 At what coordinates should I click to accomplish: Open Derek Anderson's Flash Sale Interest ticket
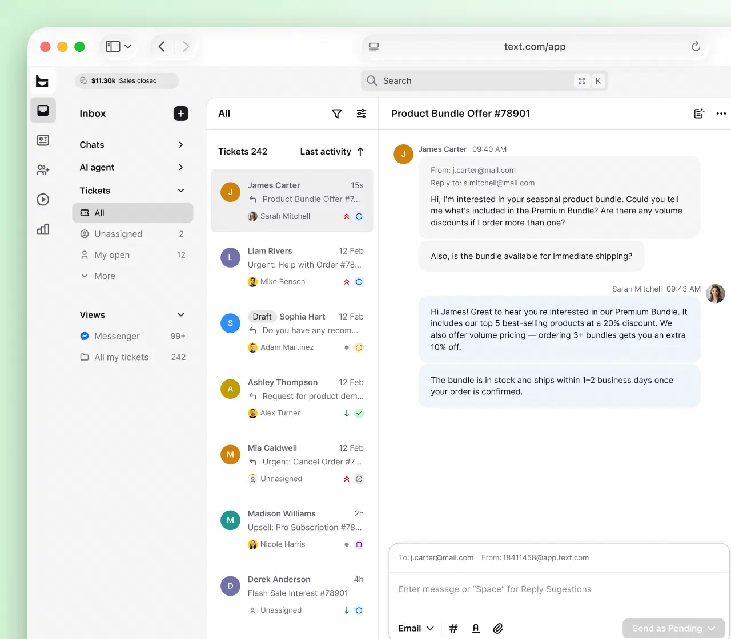click(292, 594)
